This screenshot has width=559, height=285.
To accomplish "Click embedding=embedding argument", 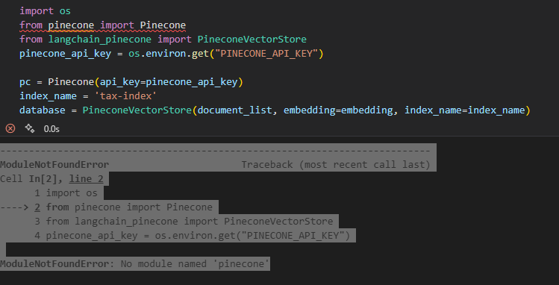I will [x=338, y=110].
